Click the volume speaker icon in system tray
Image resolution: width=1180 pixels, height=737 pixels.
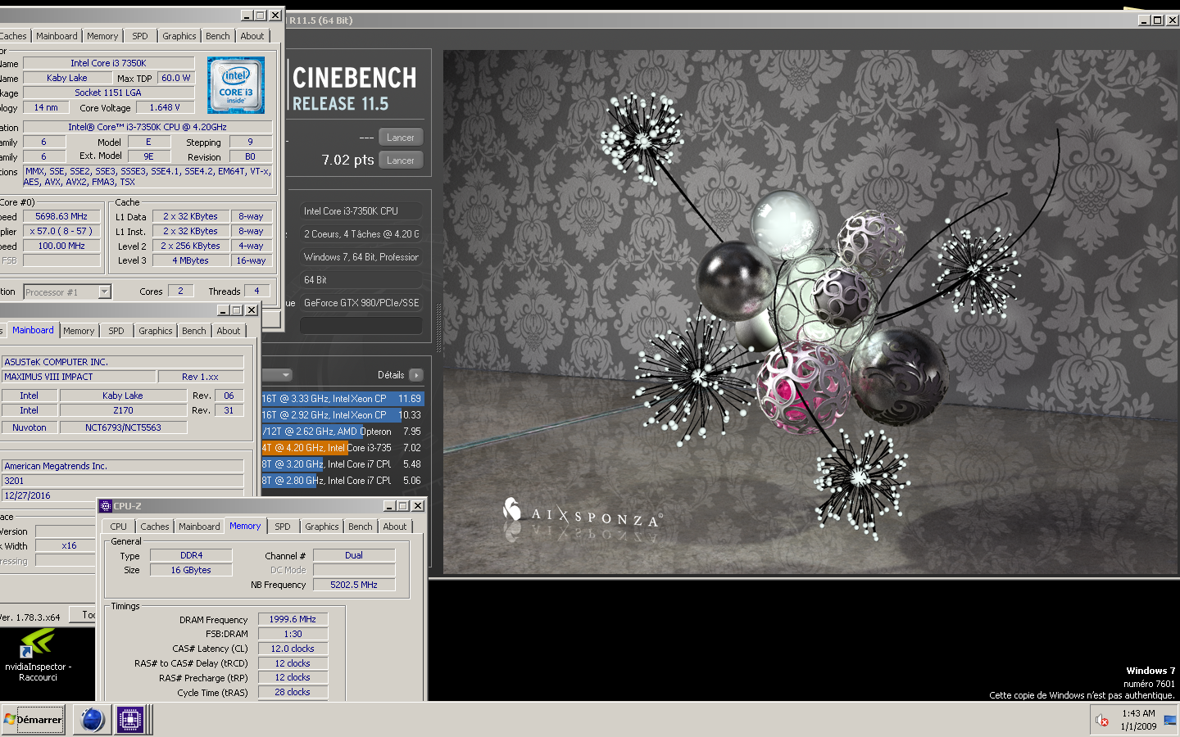pos(1102,720)
